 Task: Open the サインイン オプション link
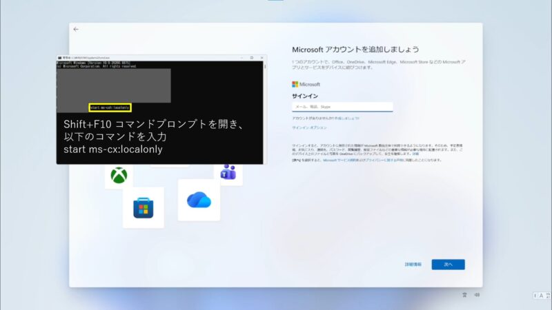click(x=309, y=127)
